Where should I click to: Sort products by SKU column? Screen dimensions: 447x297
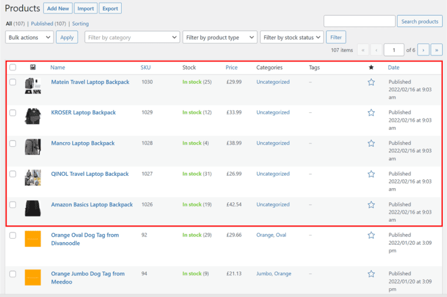(x=145, y=67)
